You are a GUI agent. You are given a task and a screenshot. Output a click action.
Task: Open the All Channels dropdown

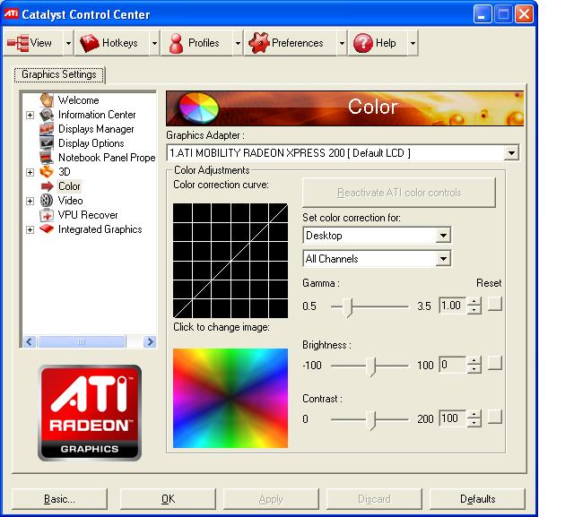point(443,259)
